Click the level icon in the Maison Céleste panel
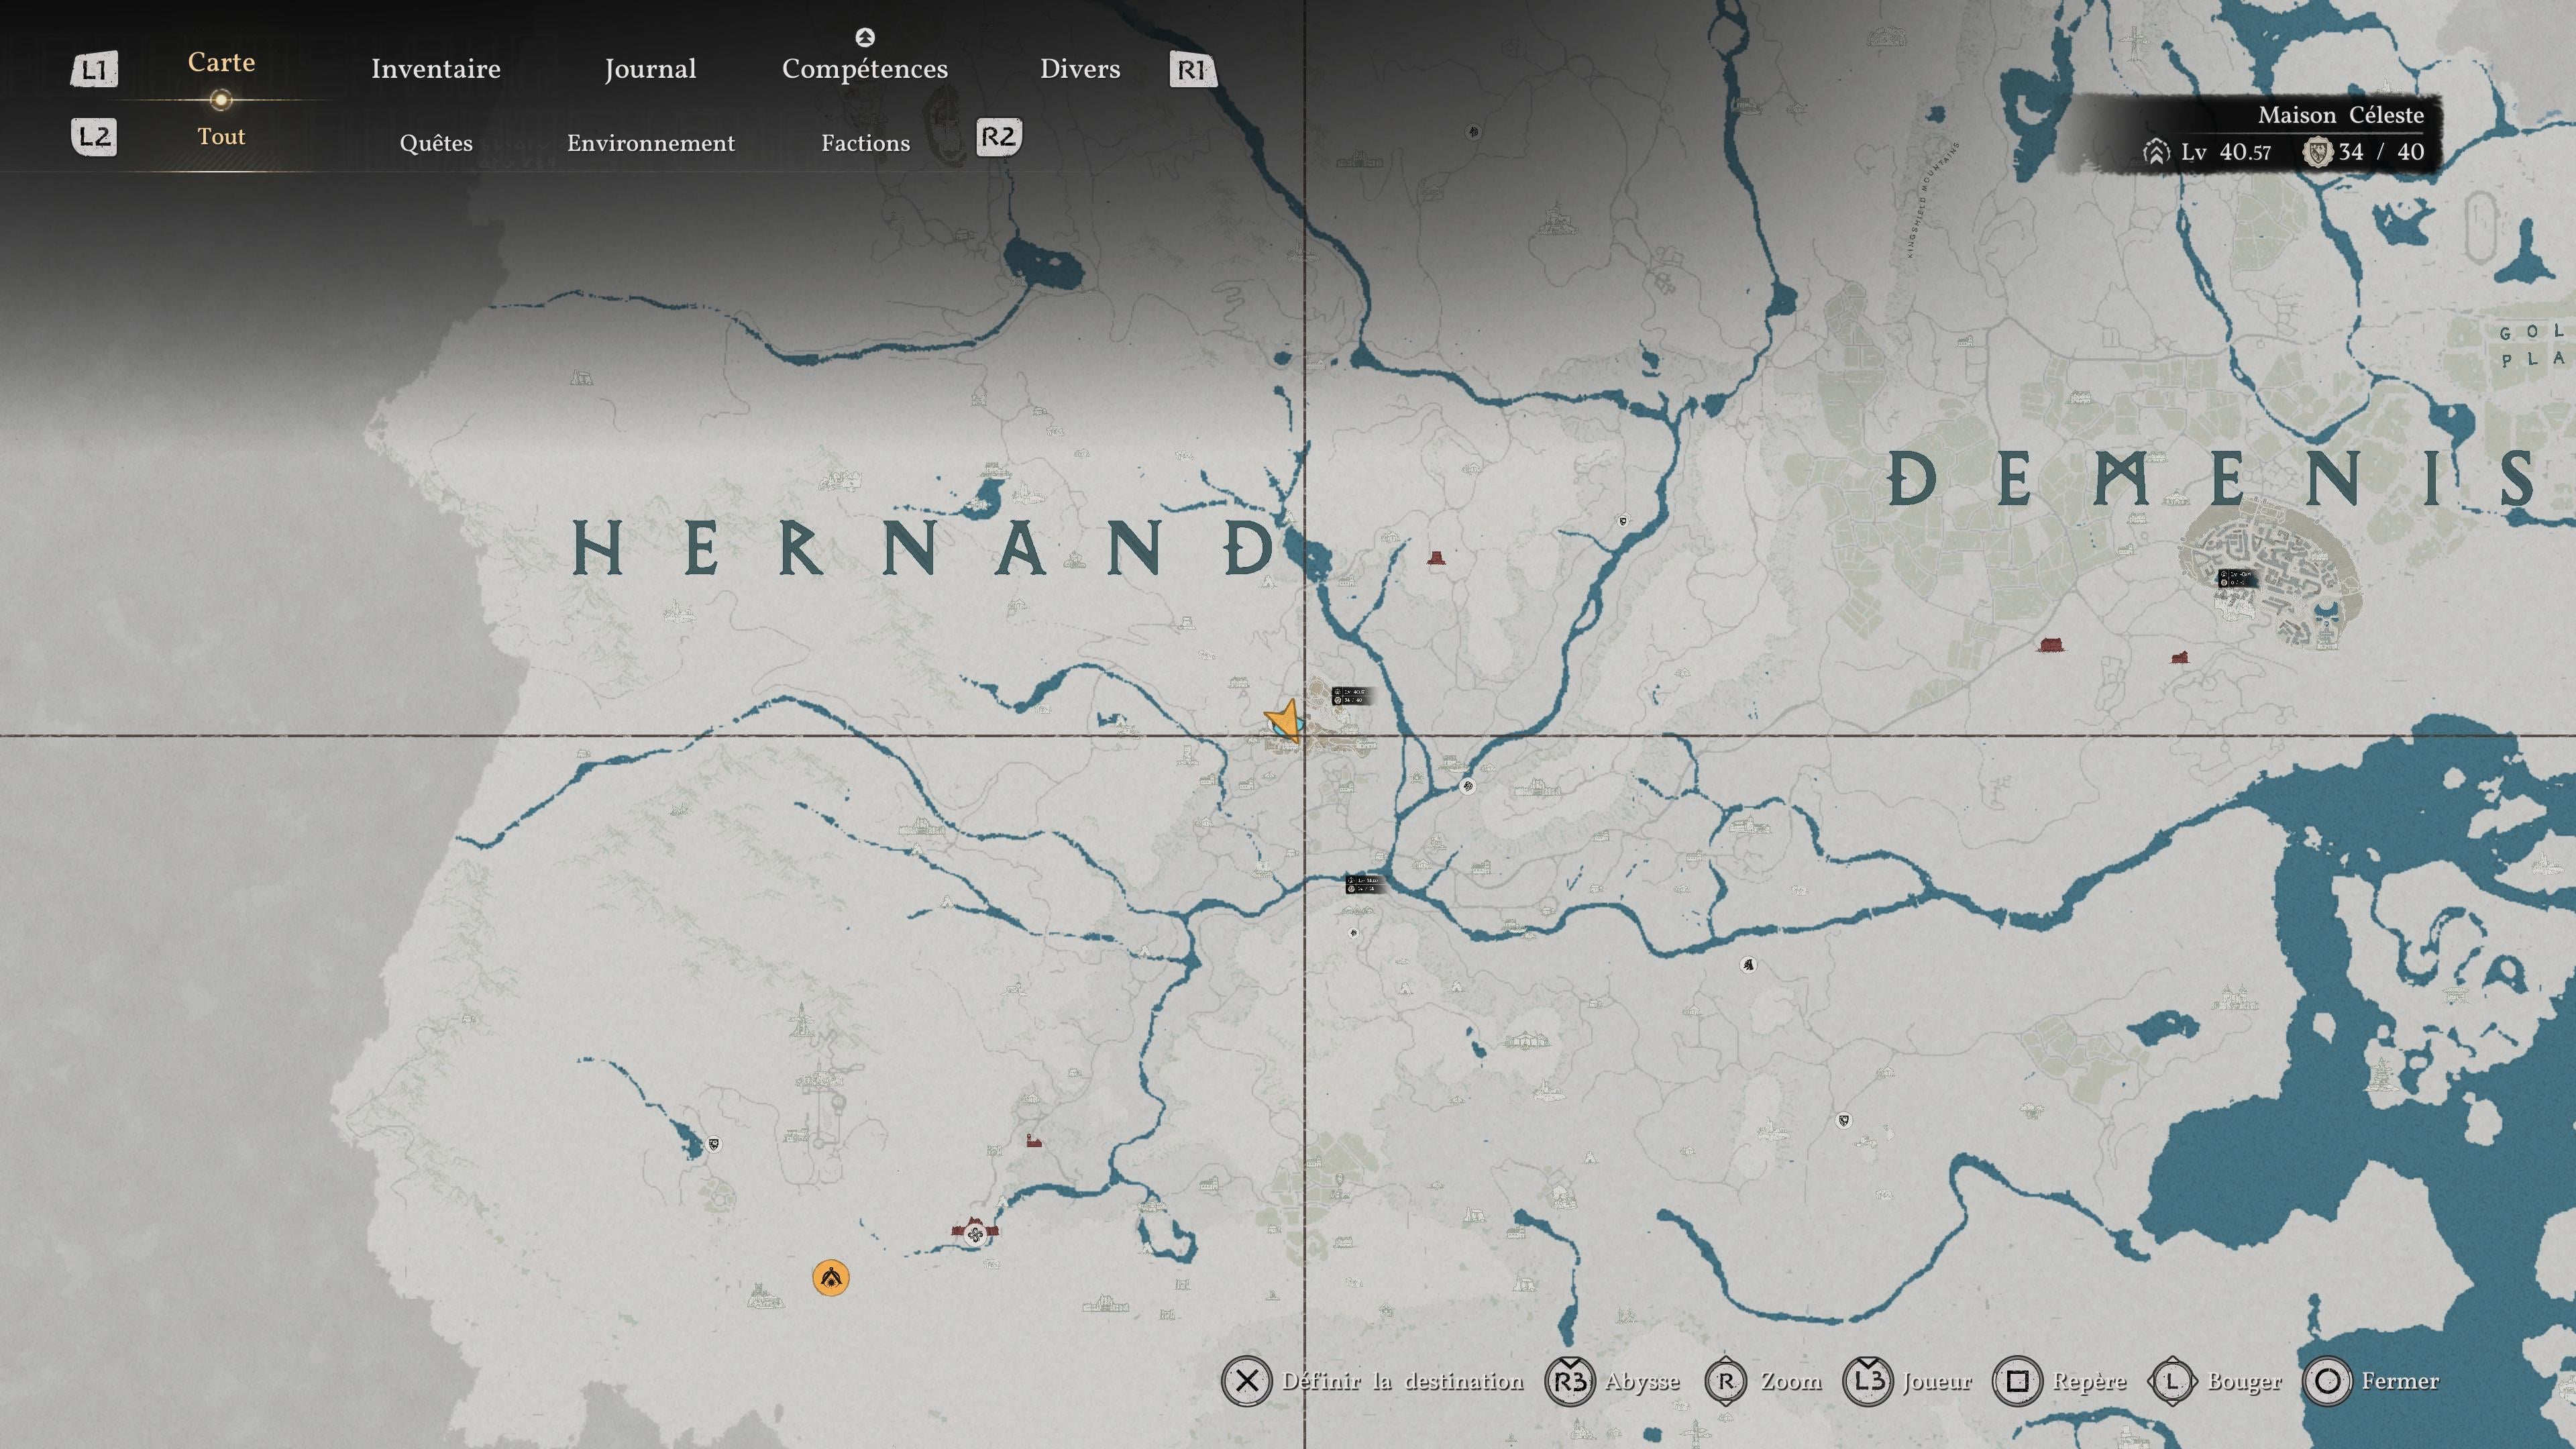Viewport: 2576px width, 1449px height. click(2156, 152)
